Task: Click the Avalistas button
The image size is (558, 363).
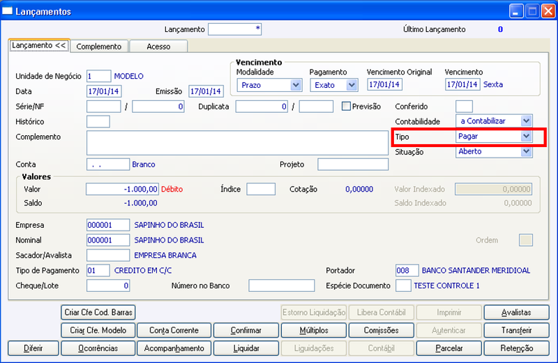Action: click(516, 312)
